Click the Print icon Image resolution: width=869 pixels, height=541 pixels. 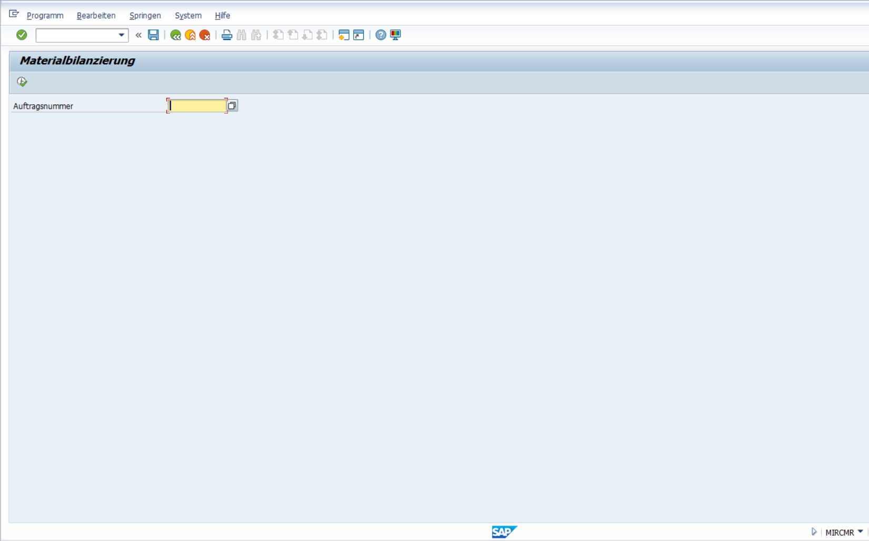pyautogui.click(x=227, y=35)
